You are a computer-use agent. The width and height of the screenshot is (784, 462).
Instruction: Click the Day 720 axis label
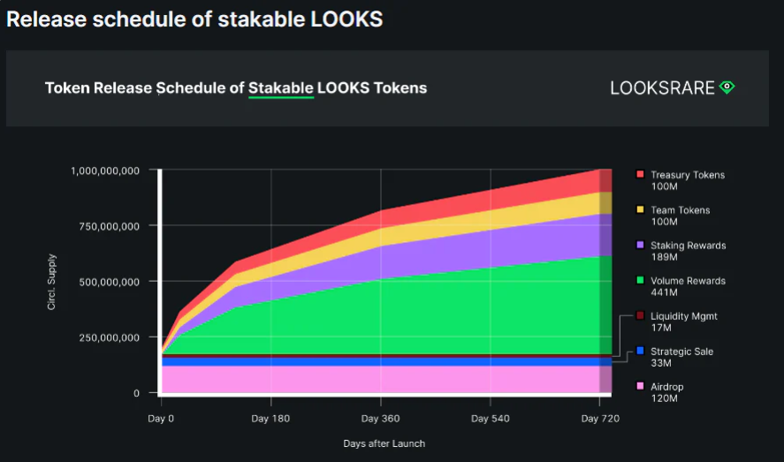[599, 417]
